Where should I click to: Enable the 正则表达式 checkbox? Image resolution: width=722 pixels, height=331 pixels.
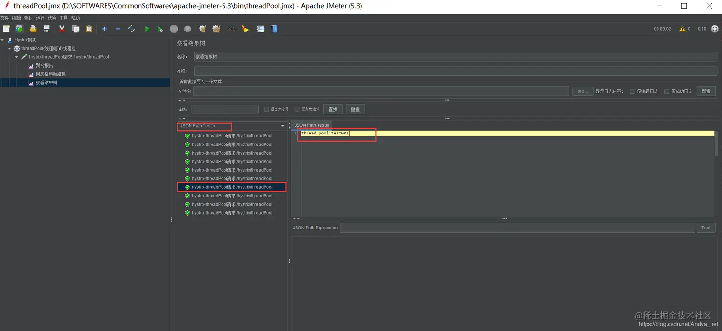click(297, 109)
